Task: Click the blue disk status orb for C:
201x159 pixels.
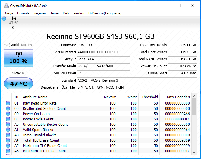Action: click(x=4, y=19)
